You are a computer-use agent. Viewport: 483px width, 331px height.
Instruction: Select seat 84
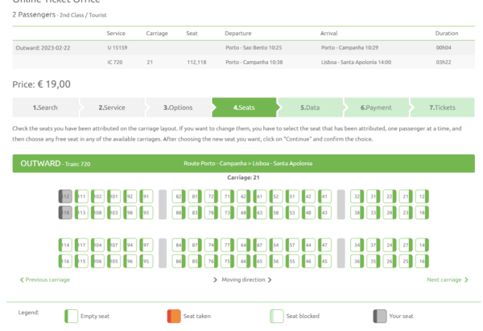pyautogui.click(x=179, y=245)
